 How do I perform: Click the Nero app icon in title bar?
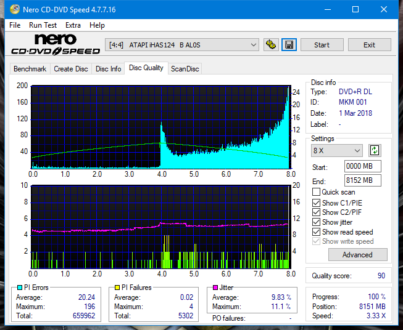pyautogui.click(x=15, y=9)
